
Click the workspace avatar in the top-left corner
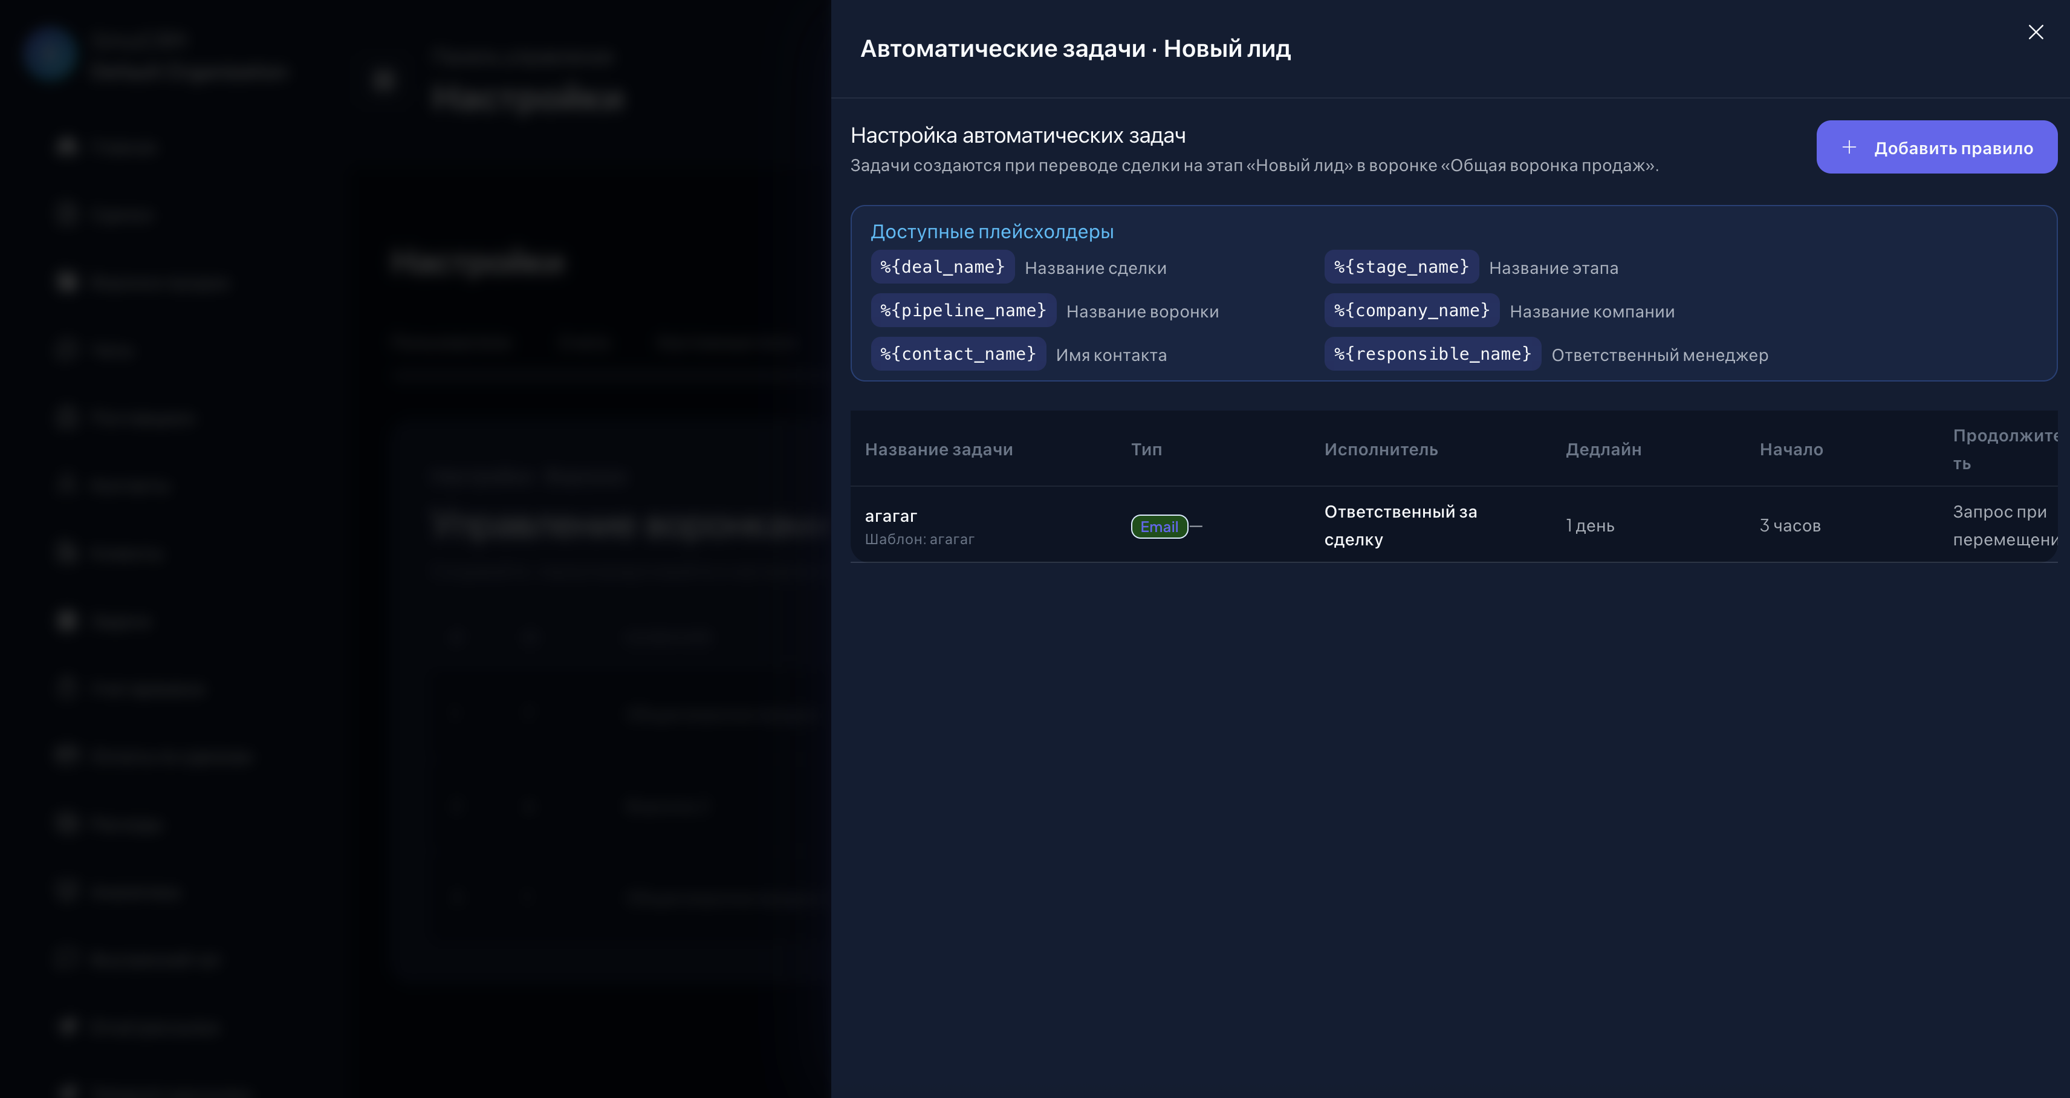(51, 54)
